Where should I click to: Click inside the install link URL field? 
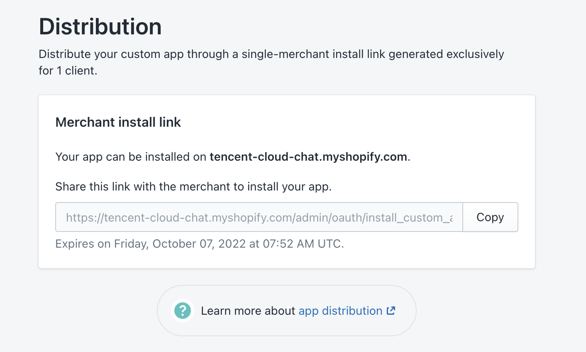pos(259,217)
